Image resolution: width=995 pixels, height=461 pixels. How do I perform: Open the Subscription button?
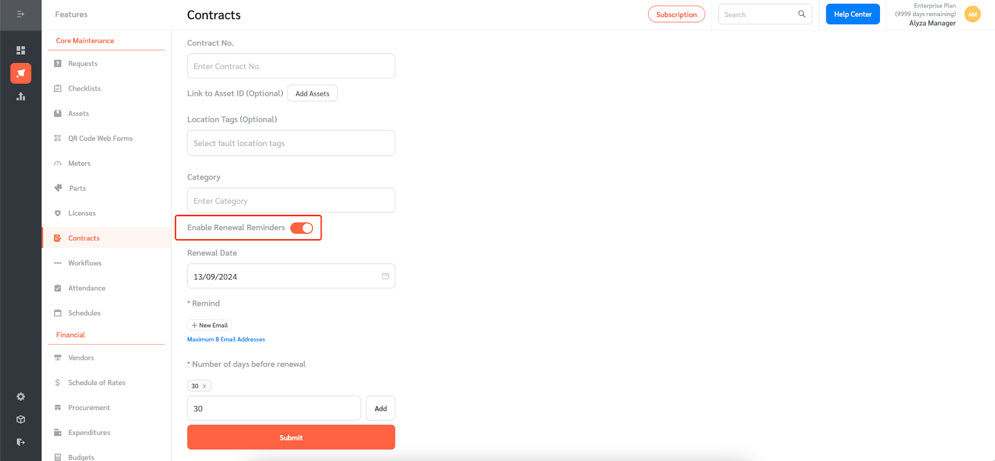[677, 14]
